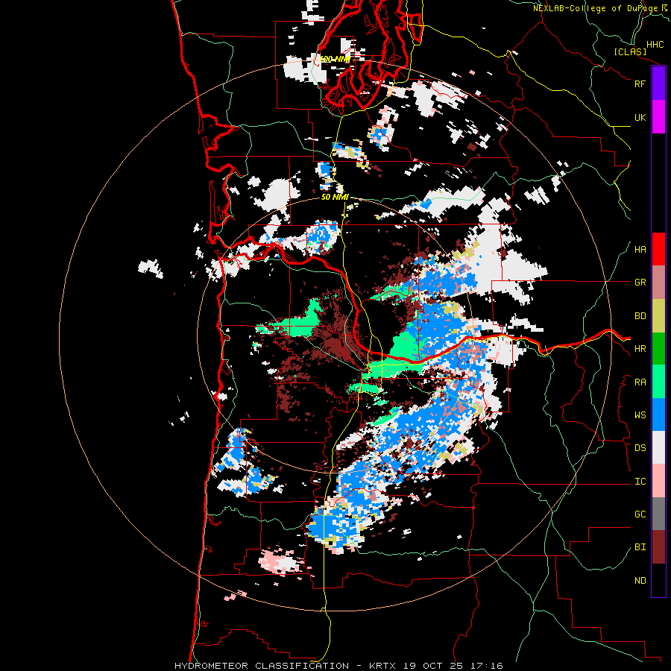Select the GC gray legend block
The width and height of the screenshot is (671, 671).
tap(658, 514)
